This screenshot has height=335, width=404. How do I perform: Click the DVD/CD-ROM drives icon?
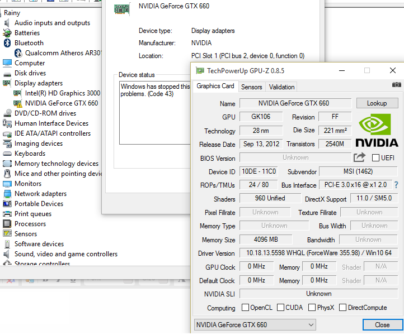point(7,113)
